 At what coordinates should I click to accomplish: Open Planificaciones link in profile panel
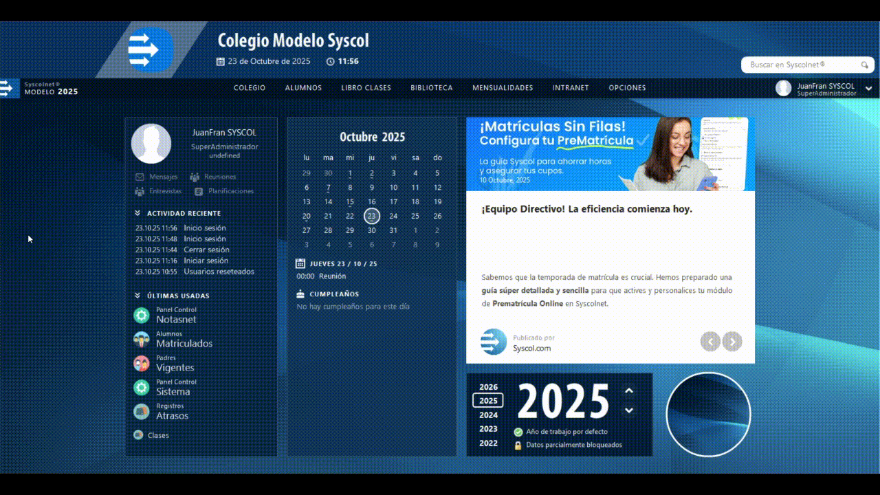pos(224,191)
